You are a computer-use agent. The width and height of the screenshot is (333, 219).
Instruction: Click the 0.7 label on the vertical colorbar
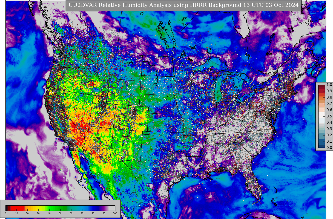coord(329,104)
